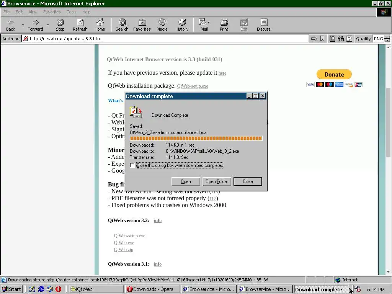Go to the Home page
Screen dimensions: 392x294
[100, 25]
